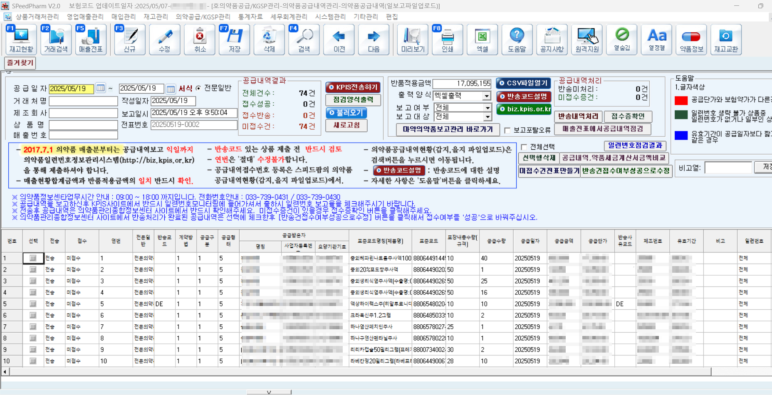Screen dimensions: 772x395
Task: Open the 의약공급/KGSP관리 menu
Action: (203, 17)
